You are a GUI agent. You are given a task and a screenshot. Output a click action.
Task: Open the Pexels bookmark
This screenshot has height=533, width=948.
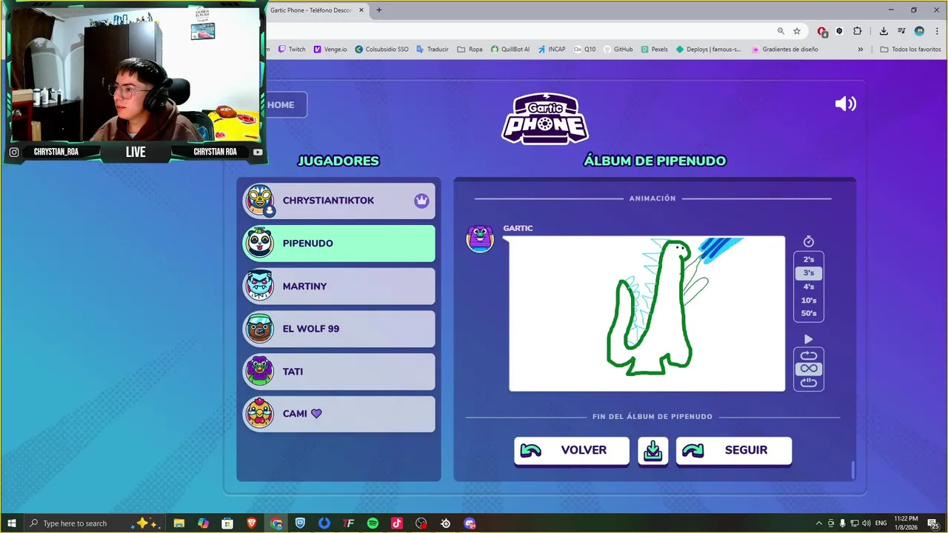click(655, 50)
